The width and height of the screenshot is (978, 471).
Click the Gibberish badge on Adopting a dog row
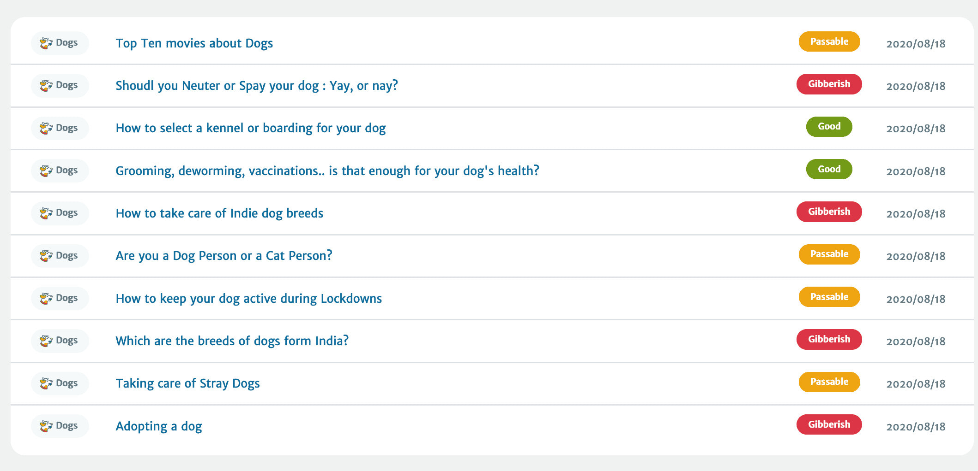pos(829,424)
